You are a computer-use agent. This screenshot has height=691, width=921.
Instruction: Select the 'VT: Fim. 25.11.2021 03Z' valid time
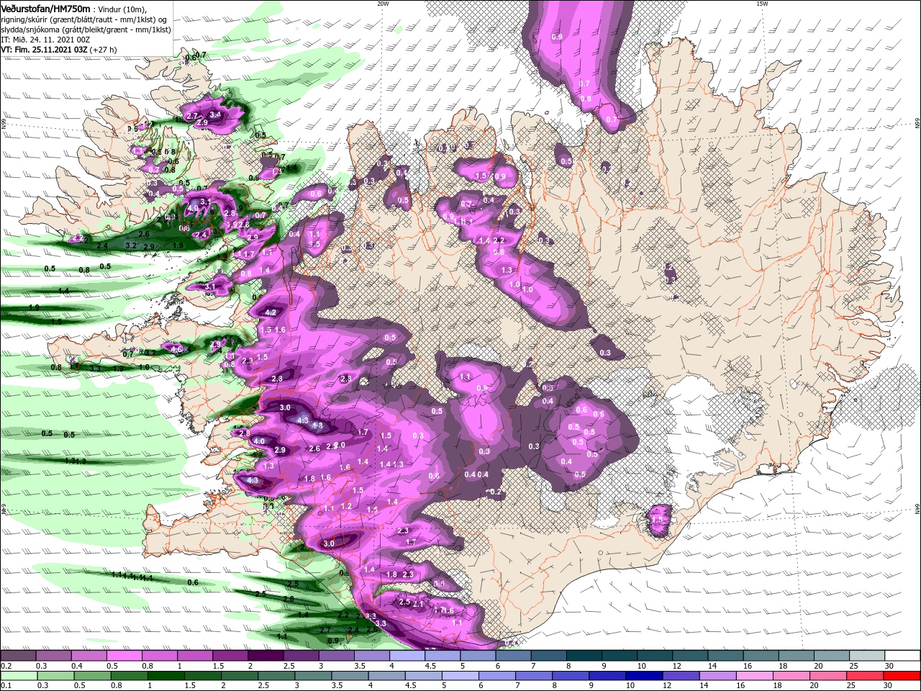click(45, 50)
